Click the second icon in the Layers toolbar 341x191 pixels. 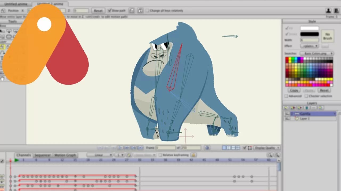tap(293, 108)
